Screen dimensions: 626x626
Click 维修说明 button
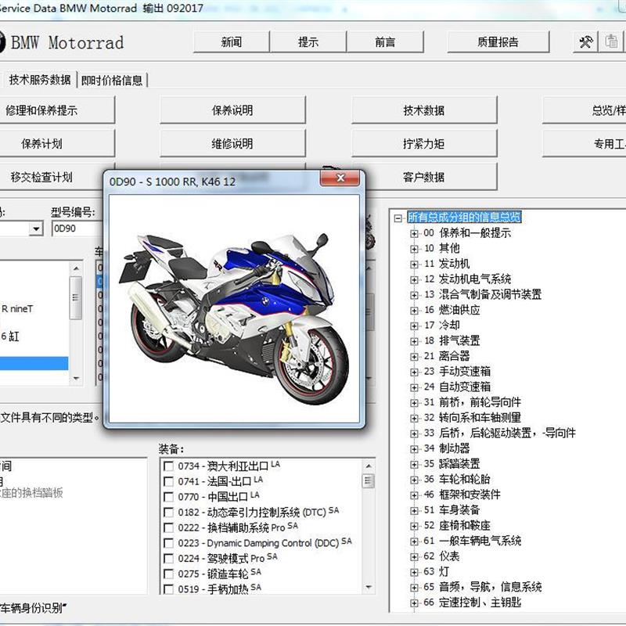coord(232,143)
